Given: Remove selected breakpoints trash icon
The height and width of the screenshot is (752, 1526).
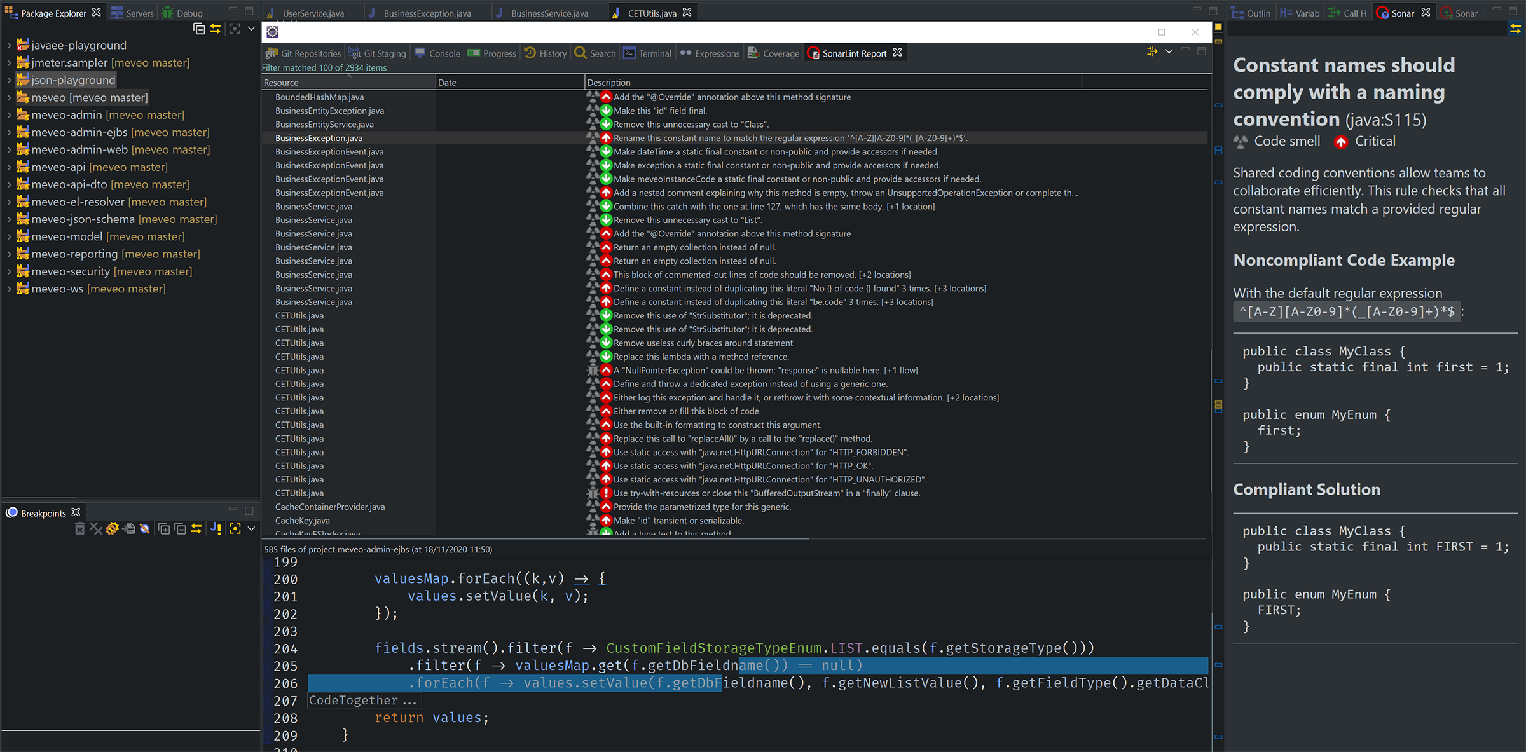Looking at the screenshot, I should point(79,528).
